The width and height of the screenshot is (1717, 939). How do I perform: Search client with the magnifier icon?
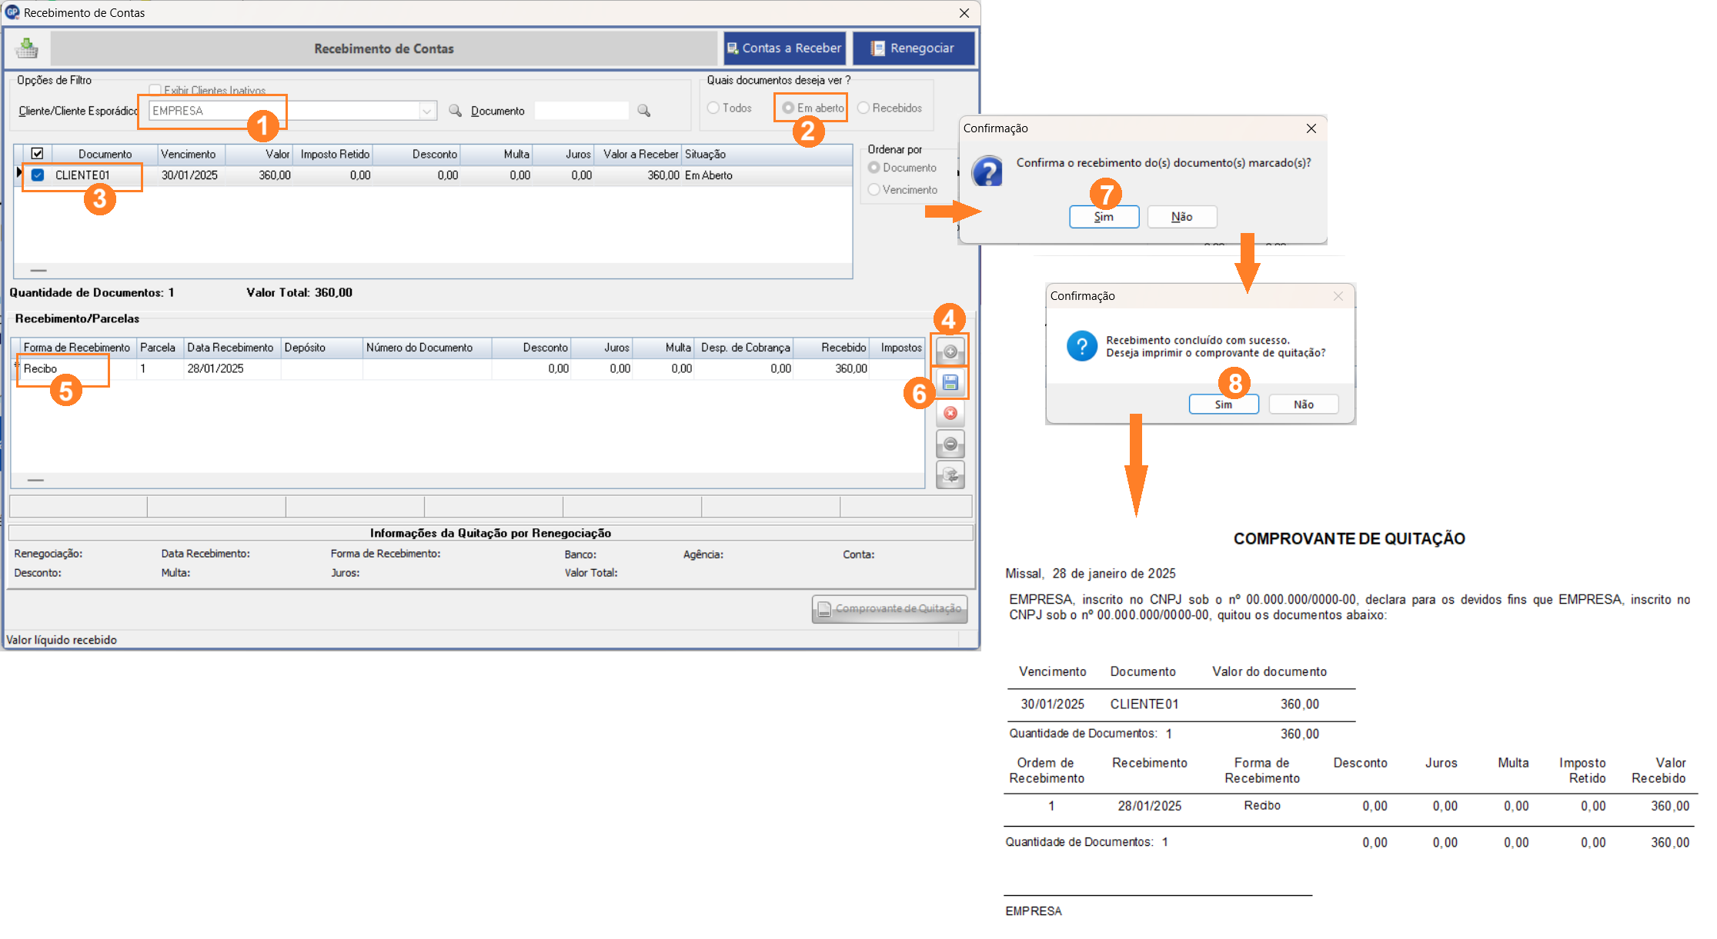click(x=456, y=111)
